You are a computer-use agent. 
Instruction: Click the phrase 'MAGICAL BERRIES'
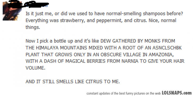[85, 61]
